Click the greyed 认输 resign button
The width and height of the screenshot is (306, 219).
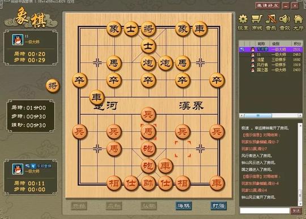[148, 206]
